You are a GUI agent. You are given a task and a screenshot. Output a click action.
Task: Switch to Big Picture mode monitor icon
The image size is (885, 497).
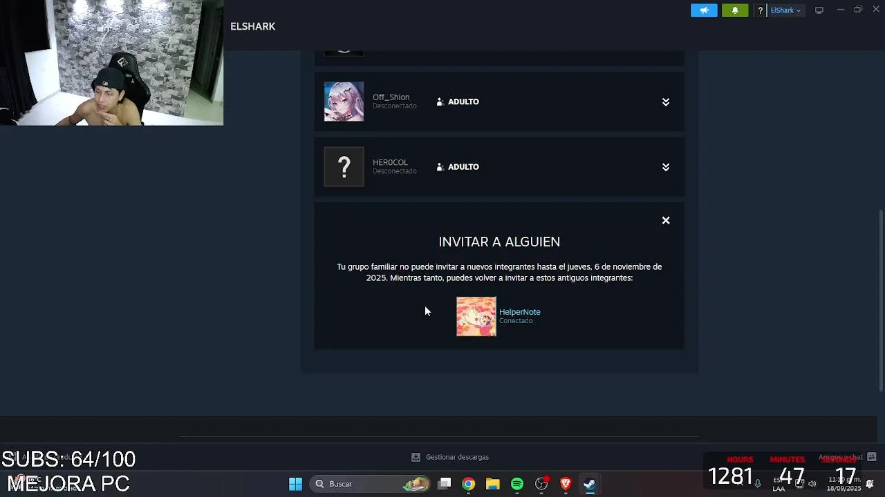(819, 10)
